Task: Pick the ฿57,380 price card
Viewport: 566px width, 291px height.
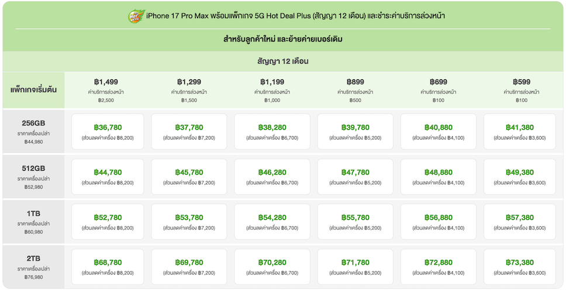Action: [520, 222]
